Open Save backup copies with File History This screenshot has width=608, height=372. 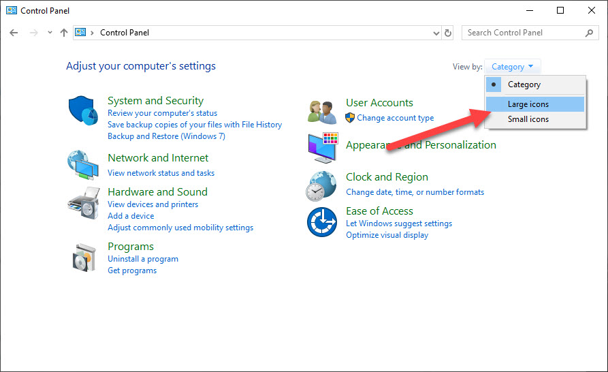click(195, 125)
